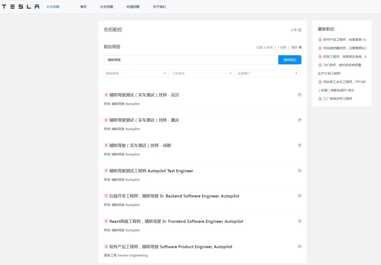Open 关于我们 in navigation
This screenshot has width=381, height=265.
tap(159, 7)
